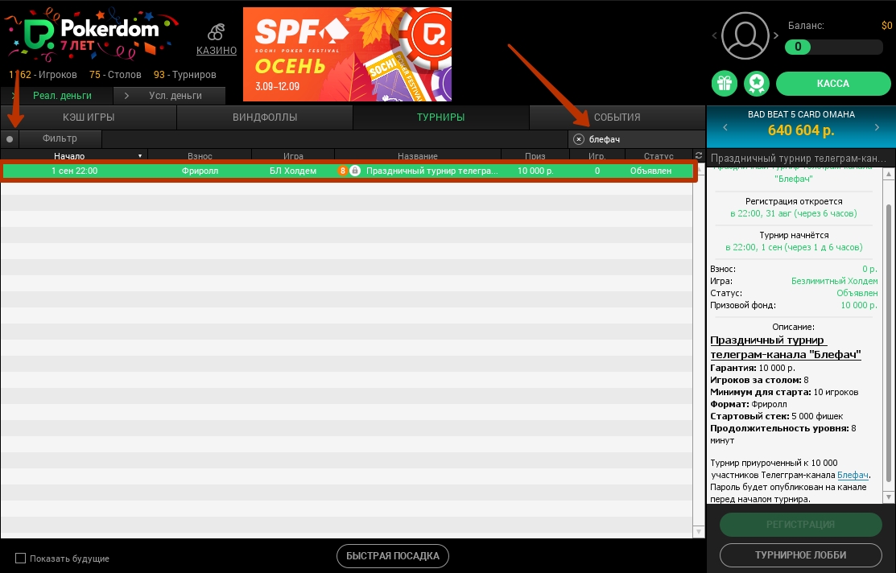Click the $0 balance value
The height and width of the screenshot is (573, 896).
tap(886, 26)
